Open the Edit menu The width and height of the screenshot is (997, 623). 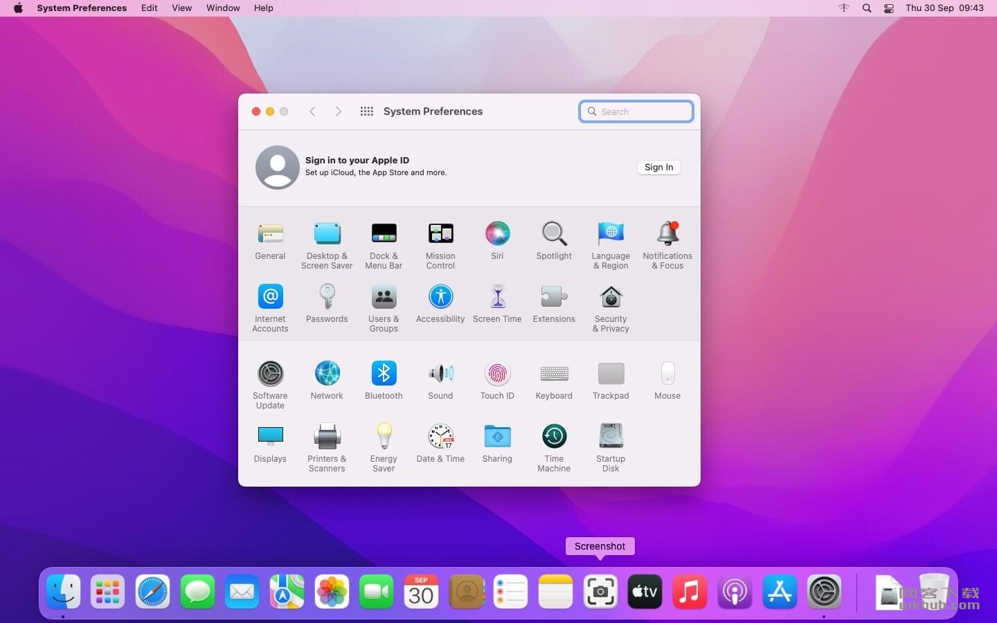(x=149, y=8)
